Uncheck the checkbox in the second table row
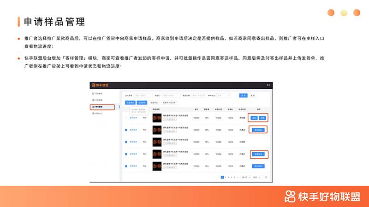 [x=126, y=130]
